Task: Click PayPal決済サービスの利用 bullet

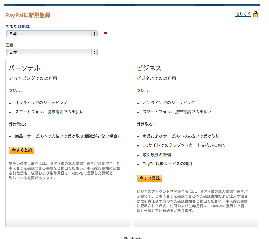Action: point(167,164)
